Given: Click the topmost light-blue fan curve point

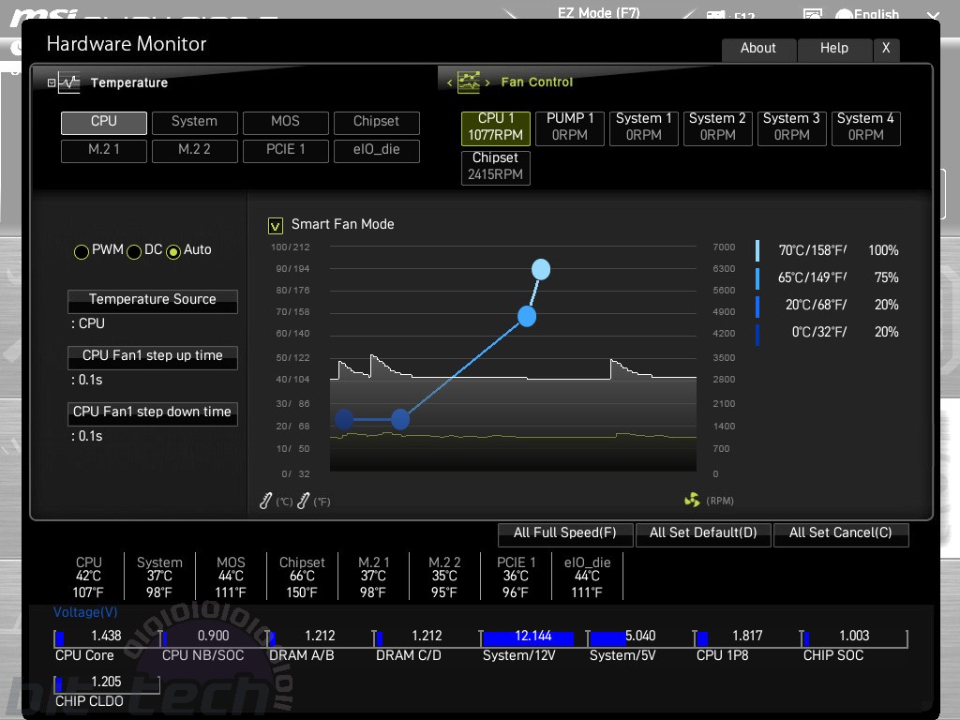Looking at the screenshot, I should [541, 269].
